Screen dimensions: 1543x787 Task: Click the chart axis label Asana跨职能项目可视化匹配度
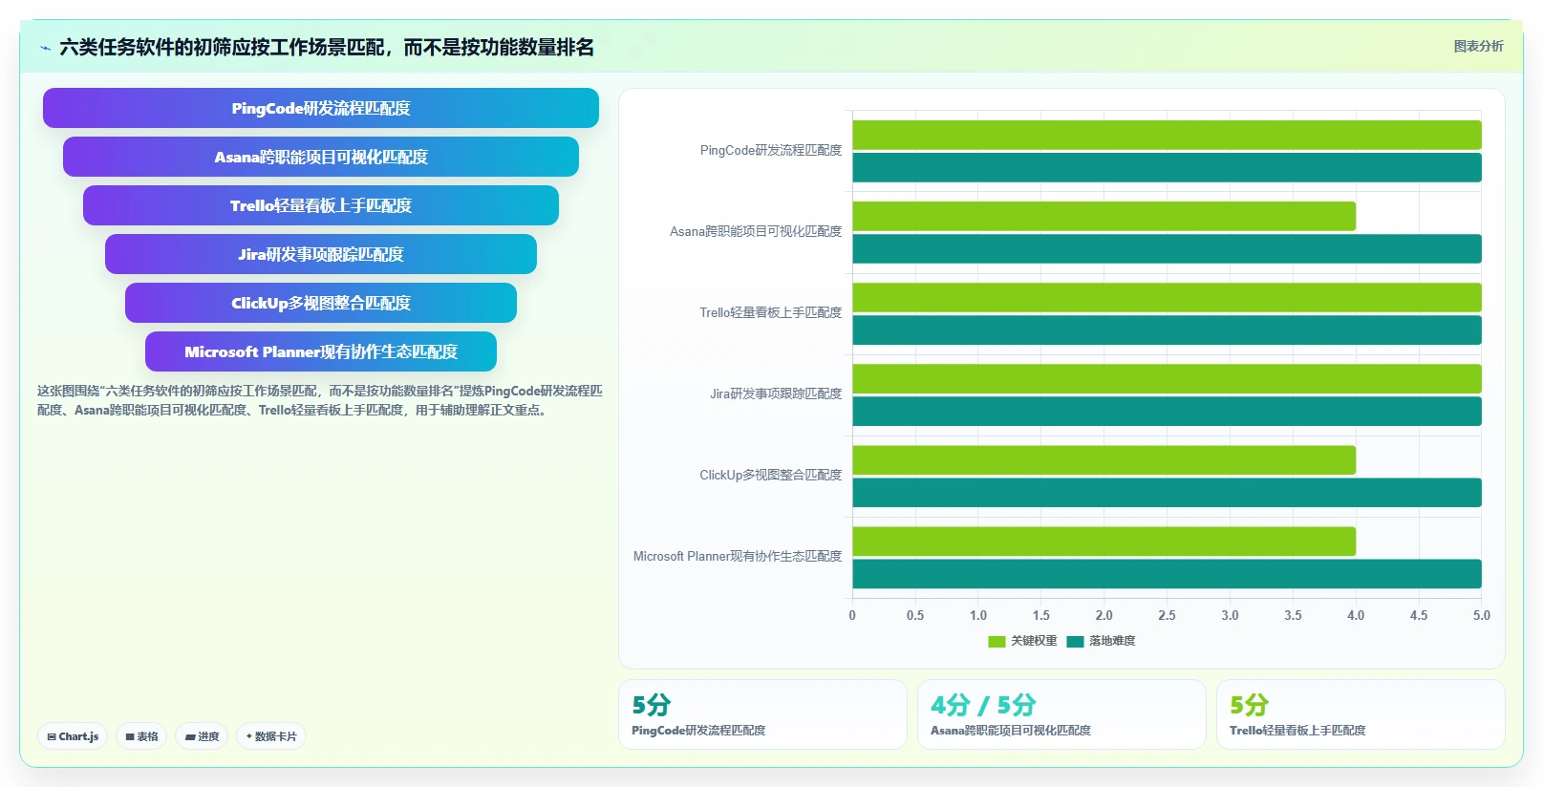pos(756,231)
